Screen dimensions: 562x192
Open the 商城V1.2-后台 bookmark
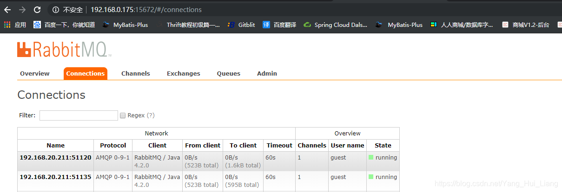(526, 25)
